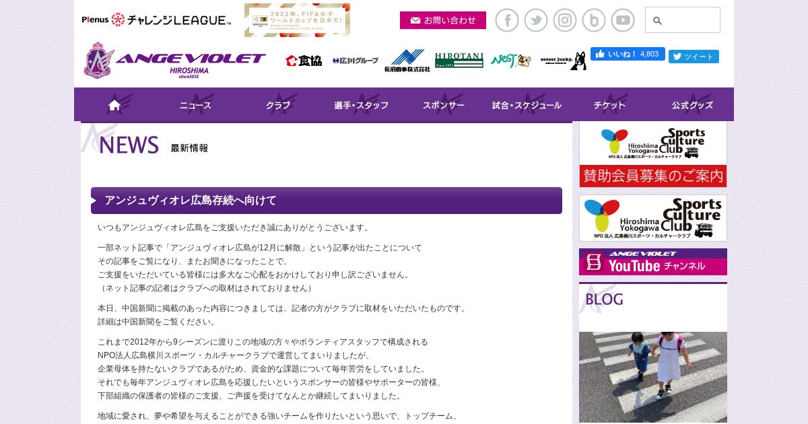The width and height of the screenshot is (808, 424).
Task: Click the line starting 一部ネット記事で
Action: pyautogui.click(x=260, y=248)
